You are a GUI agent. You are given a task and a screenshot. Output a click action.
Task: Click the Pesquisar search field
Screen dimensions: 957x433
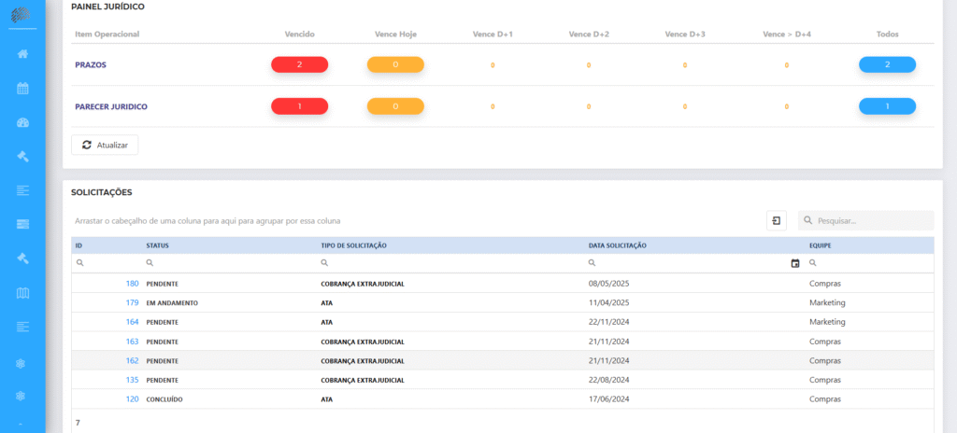coord(866,221)
